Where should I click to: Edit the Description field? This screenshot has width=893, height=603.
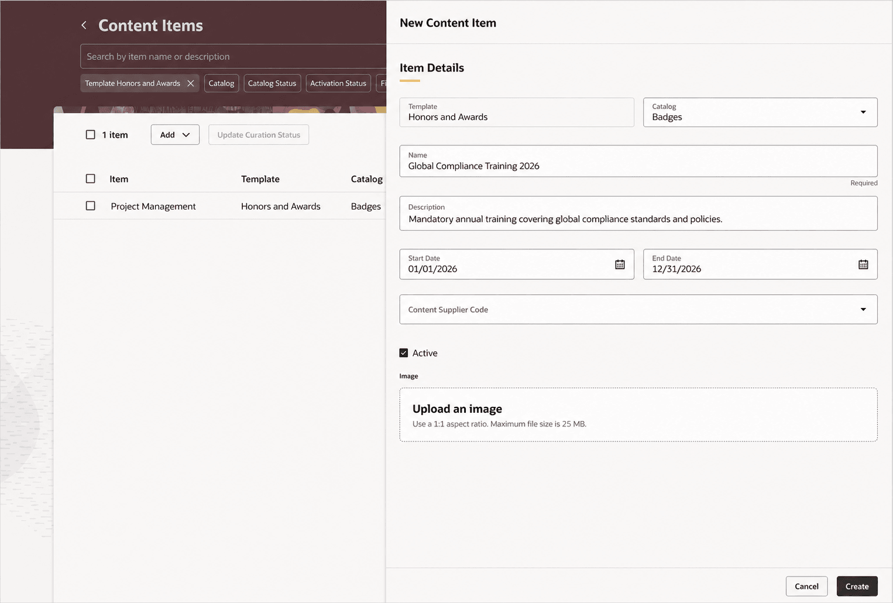[x=638, y=213]
